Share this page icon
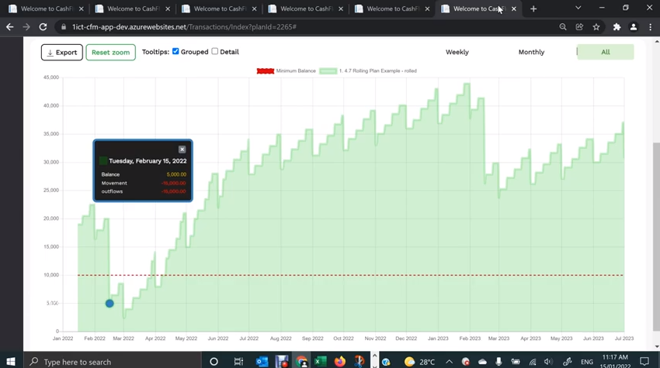 click(x=579, y=27)
